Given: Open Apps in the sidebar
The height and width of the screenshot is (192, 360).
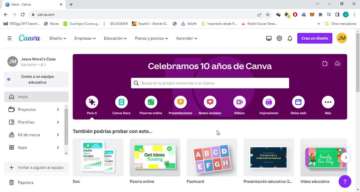Looking at the screenshot, I should coord(22,148).
